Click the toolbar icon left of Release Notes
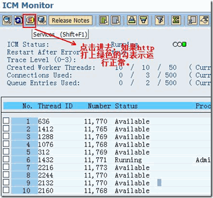Screen dimensions: 213x198 [x=42, y=20]
